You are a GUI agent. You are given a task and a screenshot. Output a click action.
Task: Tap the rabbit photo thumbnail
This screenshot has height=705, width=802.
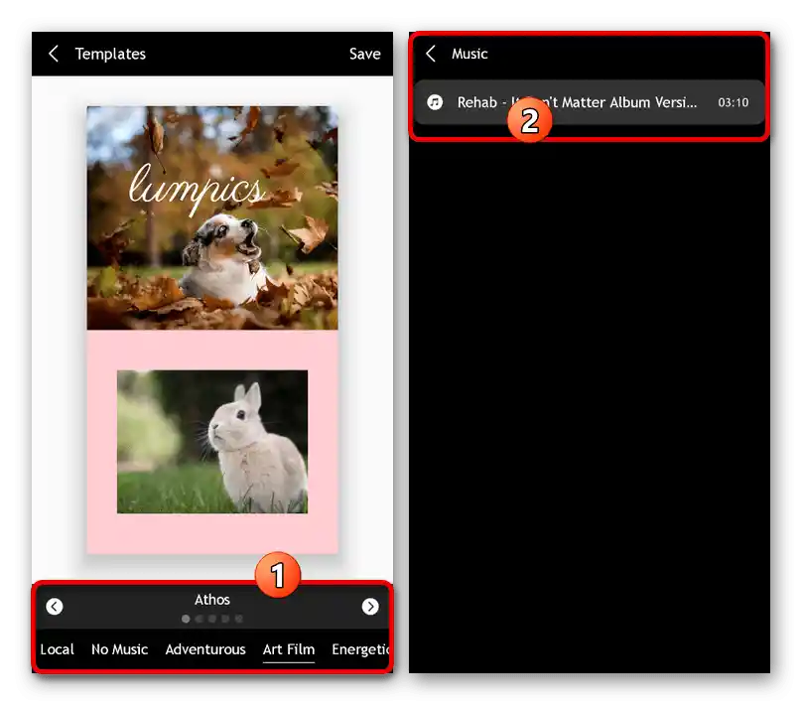click(212, 442)
